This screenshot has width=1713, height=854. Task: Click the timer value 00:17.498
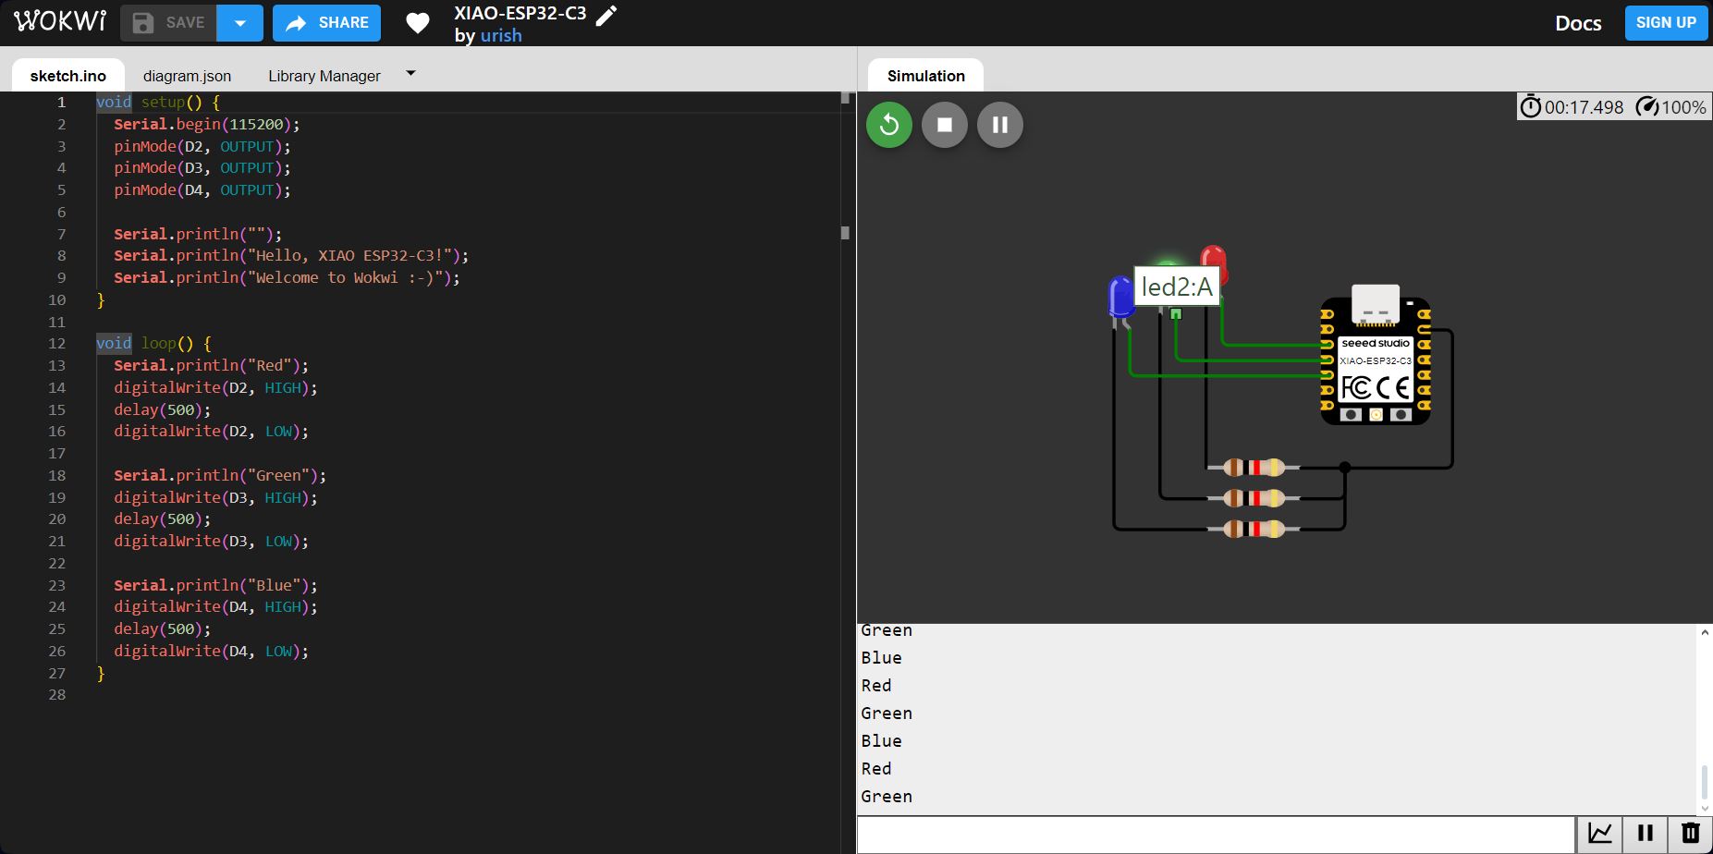point(1584,107)
